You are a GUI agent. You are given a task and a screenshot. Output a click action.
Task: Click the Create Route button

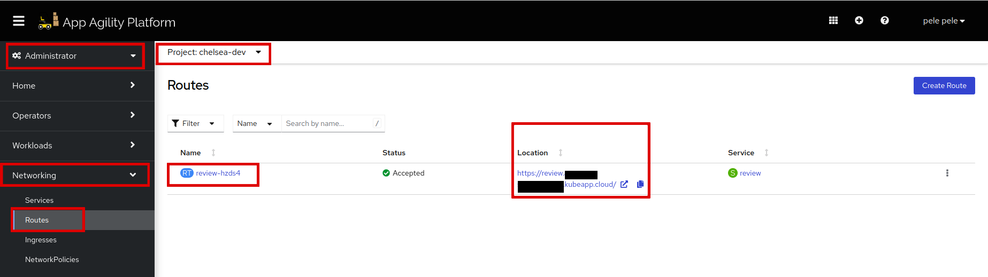point(944,85)
